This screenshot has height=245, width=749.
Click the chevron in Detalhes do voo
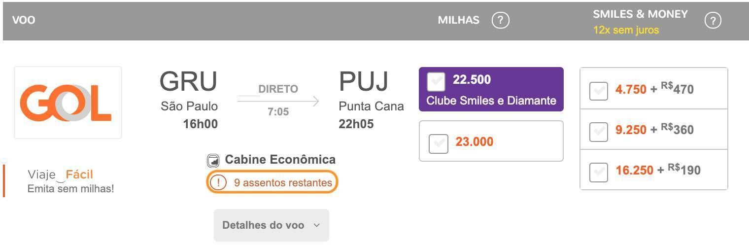tap(317, 225)
